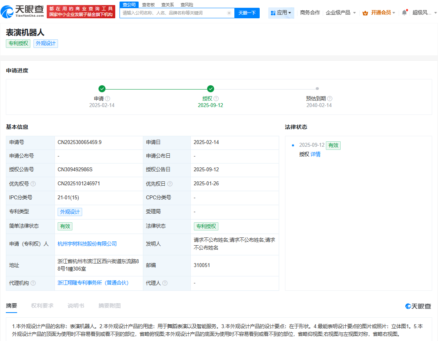Click the gray dot at 预估到期 step

[x=317, y=88]
